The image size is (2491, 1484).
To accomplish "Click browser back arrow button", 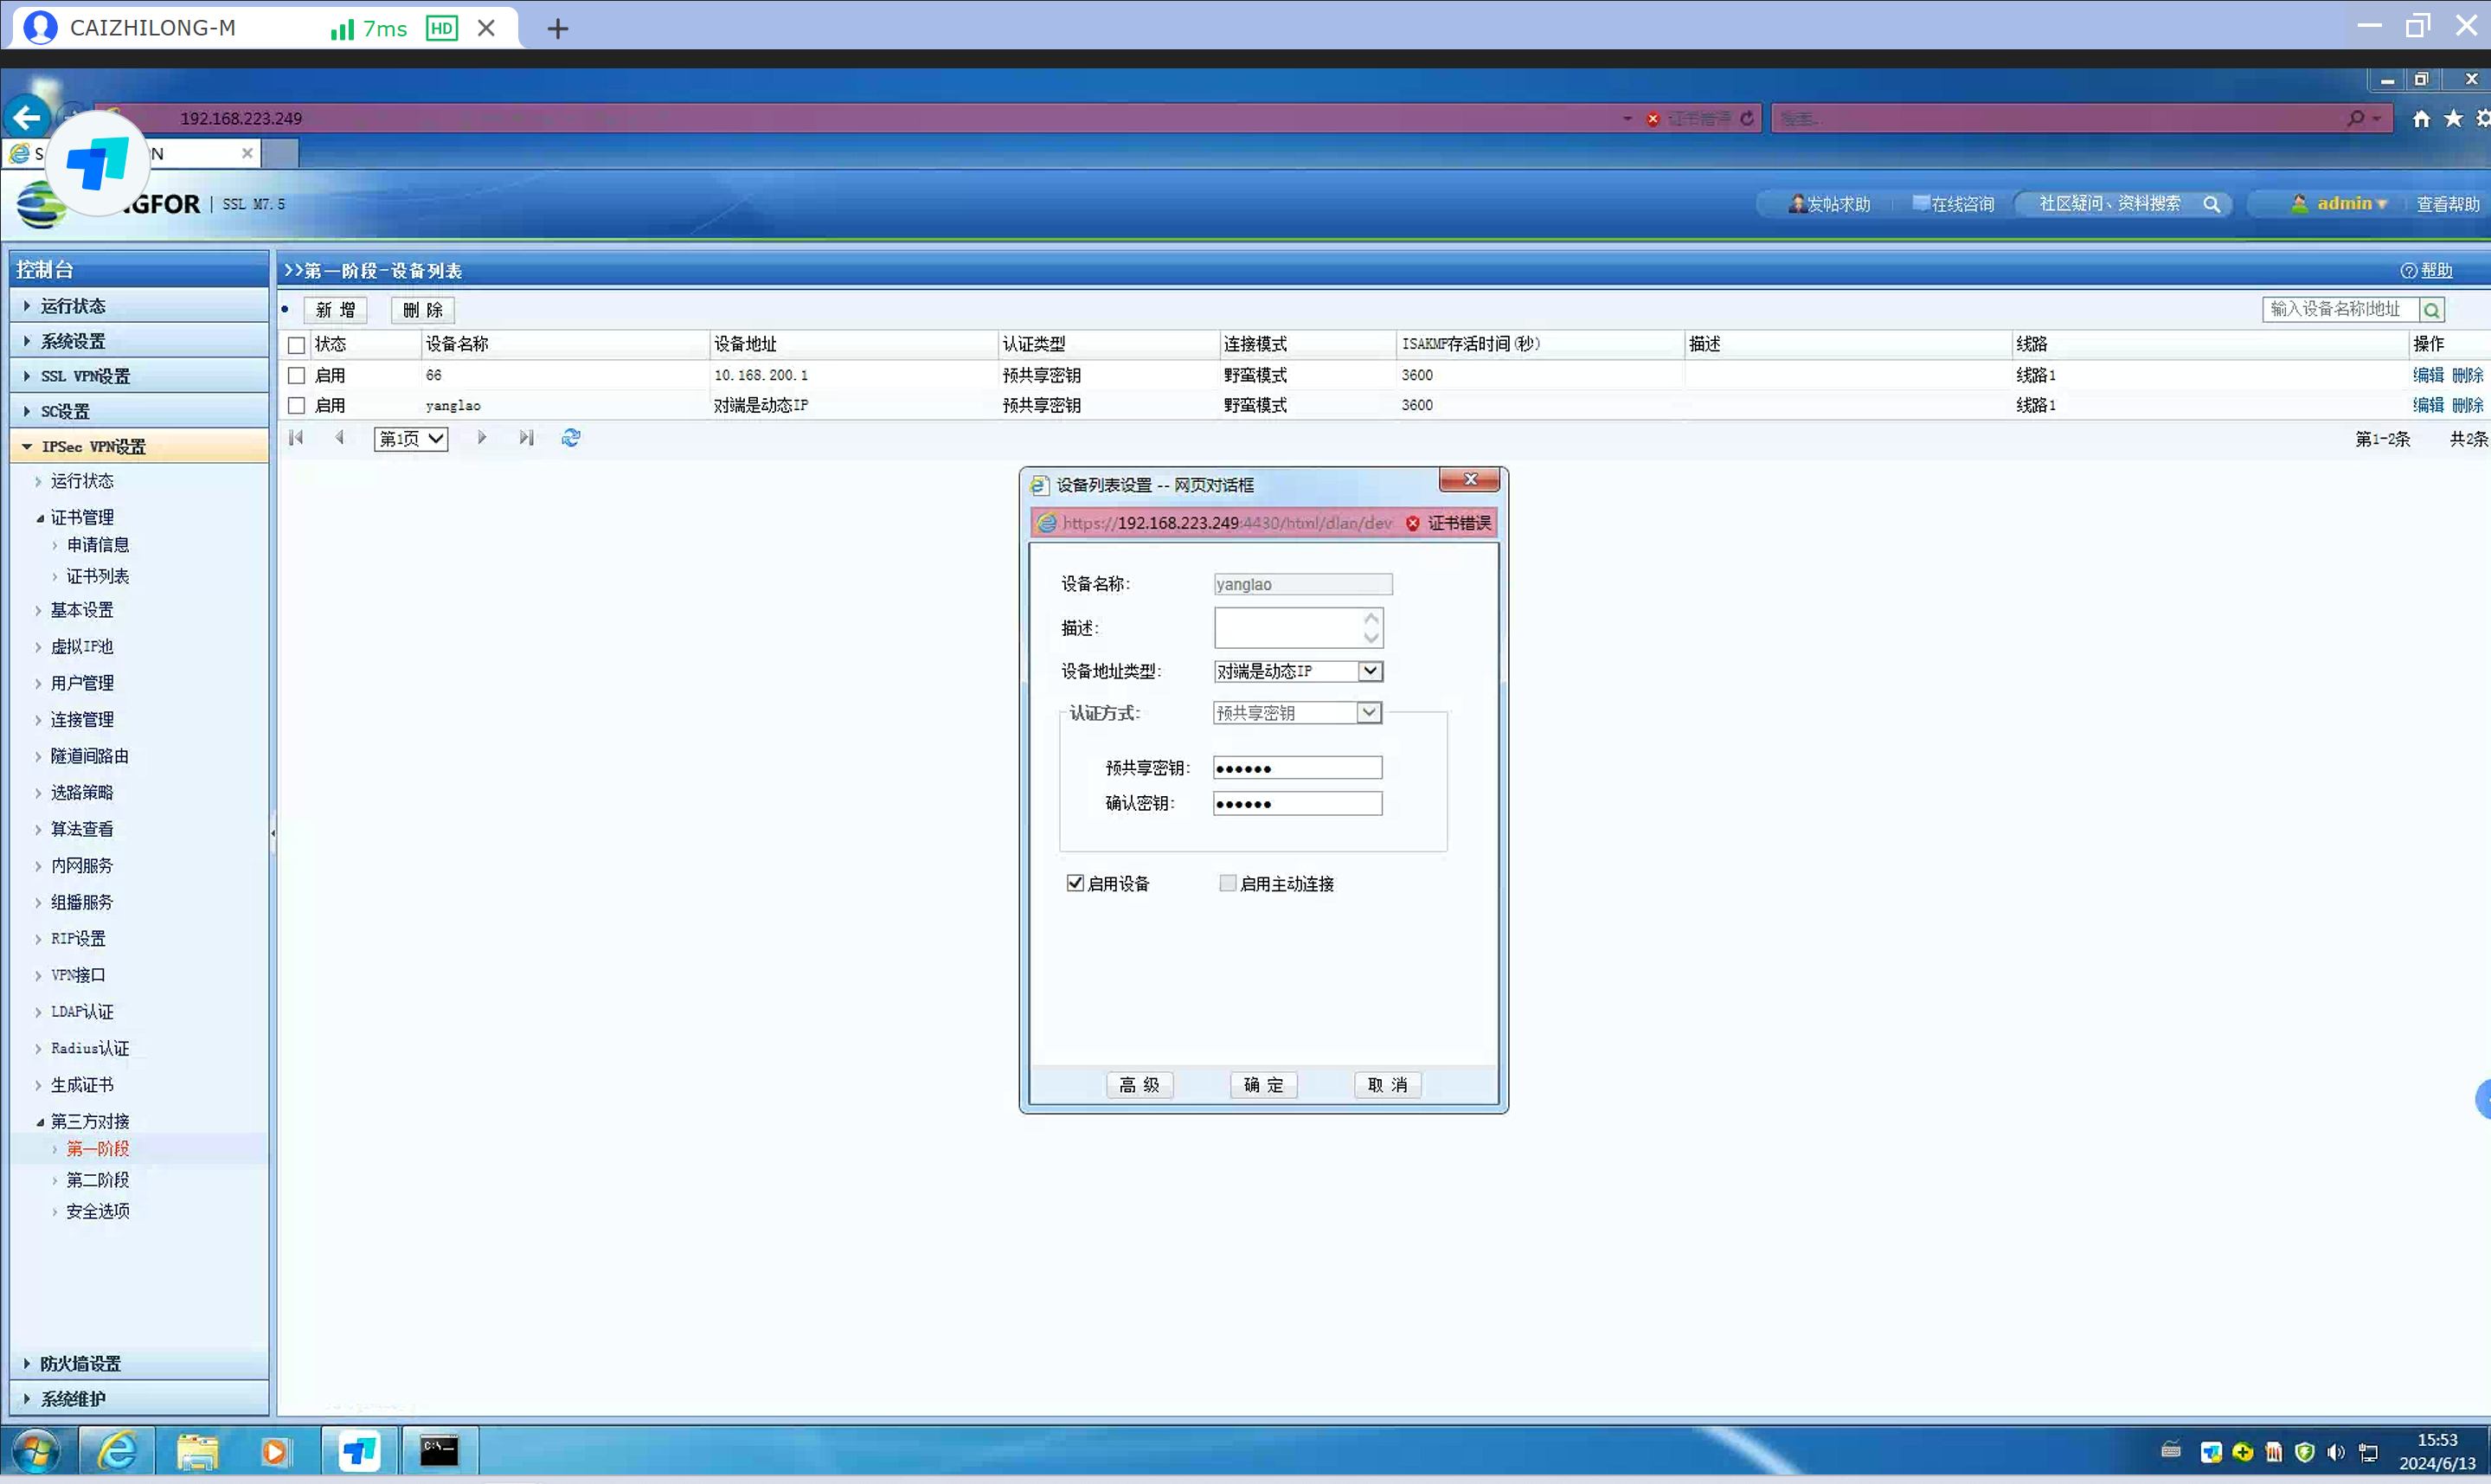I will (x=27, y=118).
